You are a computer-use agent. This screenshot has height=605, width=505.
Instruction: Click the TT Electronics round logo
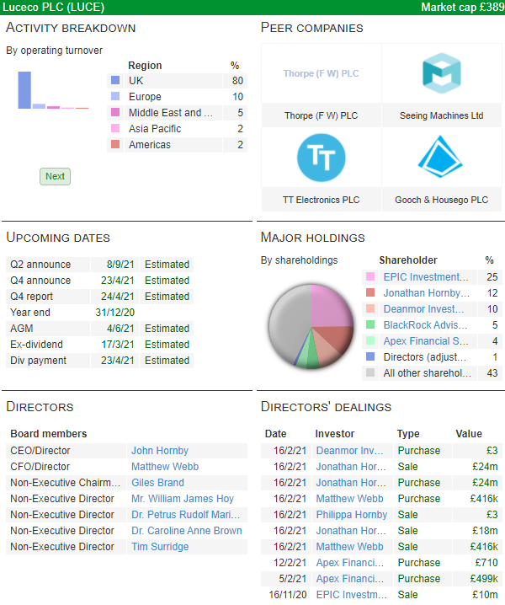322,158
